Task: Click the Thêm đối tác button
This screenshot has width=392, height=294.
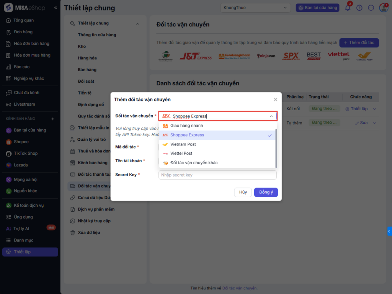Action: [359, 43]
